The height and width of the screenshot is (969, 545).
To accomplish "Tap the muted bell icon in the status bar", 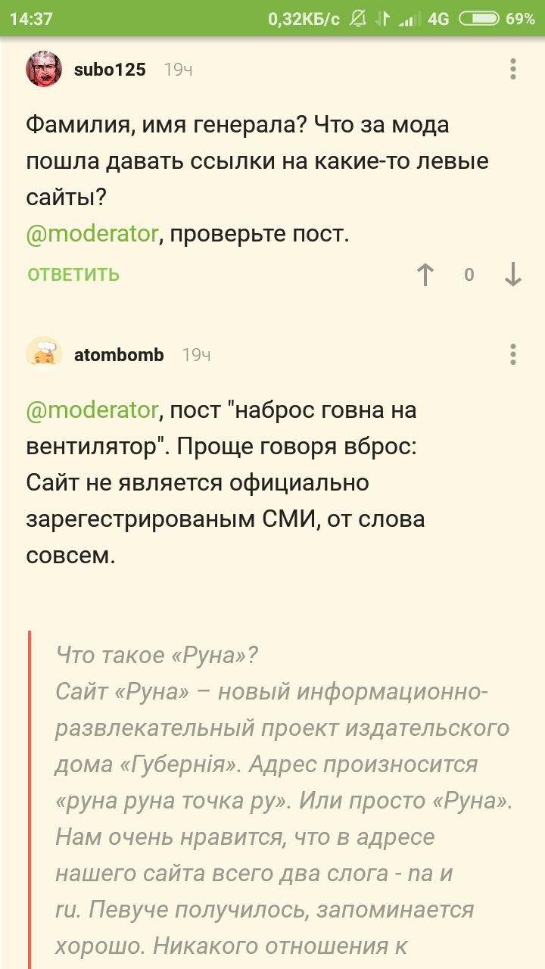I will [358, 19].
